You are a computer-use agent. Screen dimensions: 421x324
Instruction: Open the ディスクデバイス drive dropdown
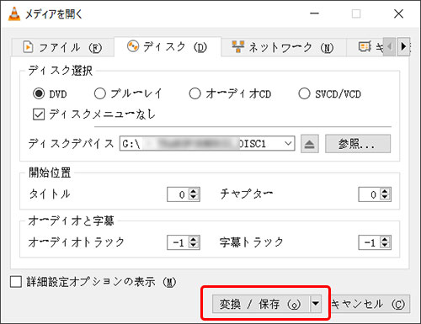(x=288, y=144)
